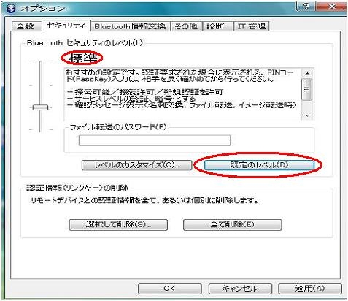Click the security level slider handle
Image resolution: width=348 pixels, height=301 pixels.
point(40,107)
